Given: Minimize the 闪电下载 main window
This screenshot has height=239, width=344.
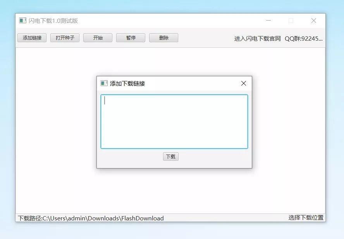Looking at the screenshot, I should click(x=268, y=21).
